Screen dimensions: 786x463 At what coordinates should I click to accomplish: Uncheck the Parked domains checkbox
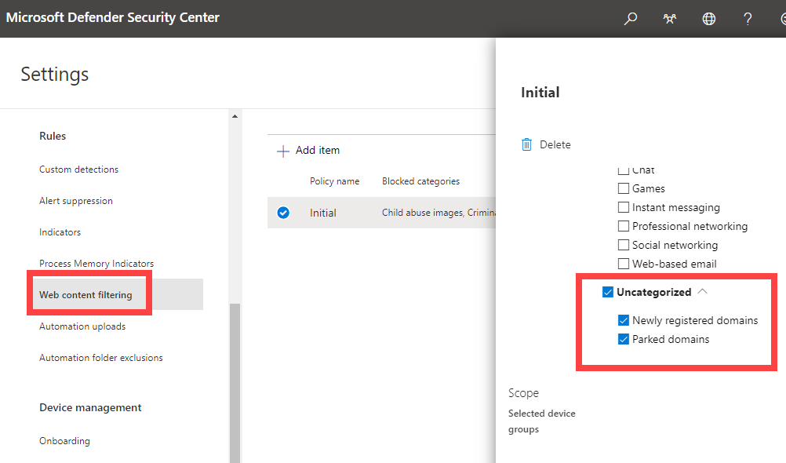624,339
